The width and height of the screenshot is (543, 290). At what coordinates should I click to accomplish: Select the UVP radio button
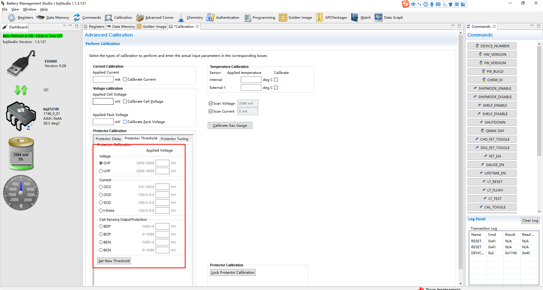[x=101, y=171]
